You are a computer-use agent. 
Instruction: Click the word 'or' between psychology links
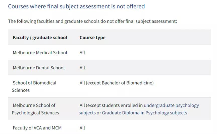pos(99,113)
